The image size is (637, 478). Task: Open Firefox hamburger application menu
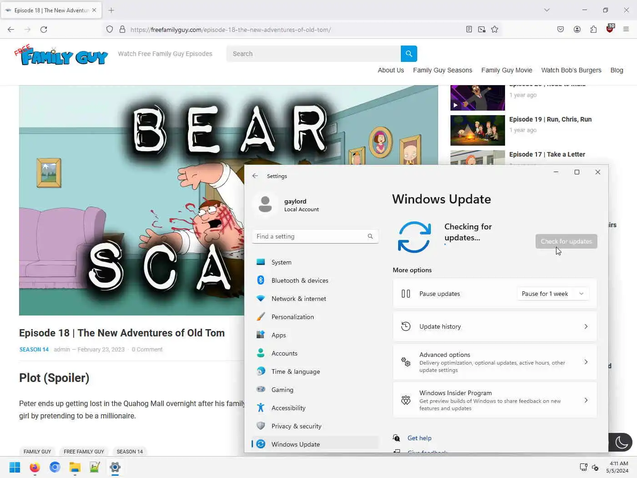pos(626,30)
